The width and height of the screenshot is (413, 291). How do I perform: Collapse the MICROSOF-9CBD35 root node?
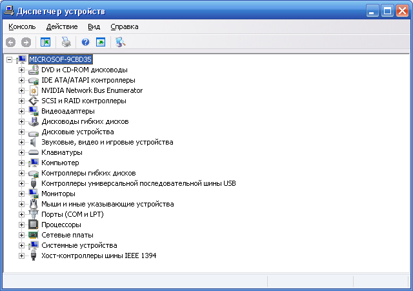(9, 59)
